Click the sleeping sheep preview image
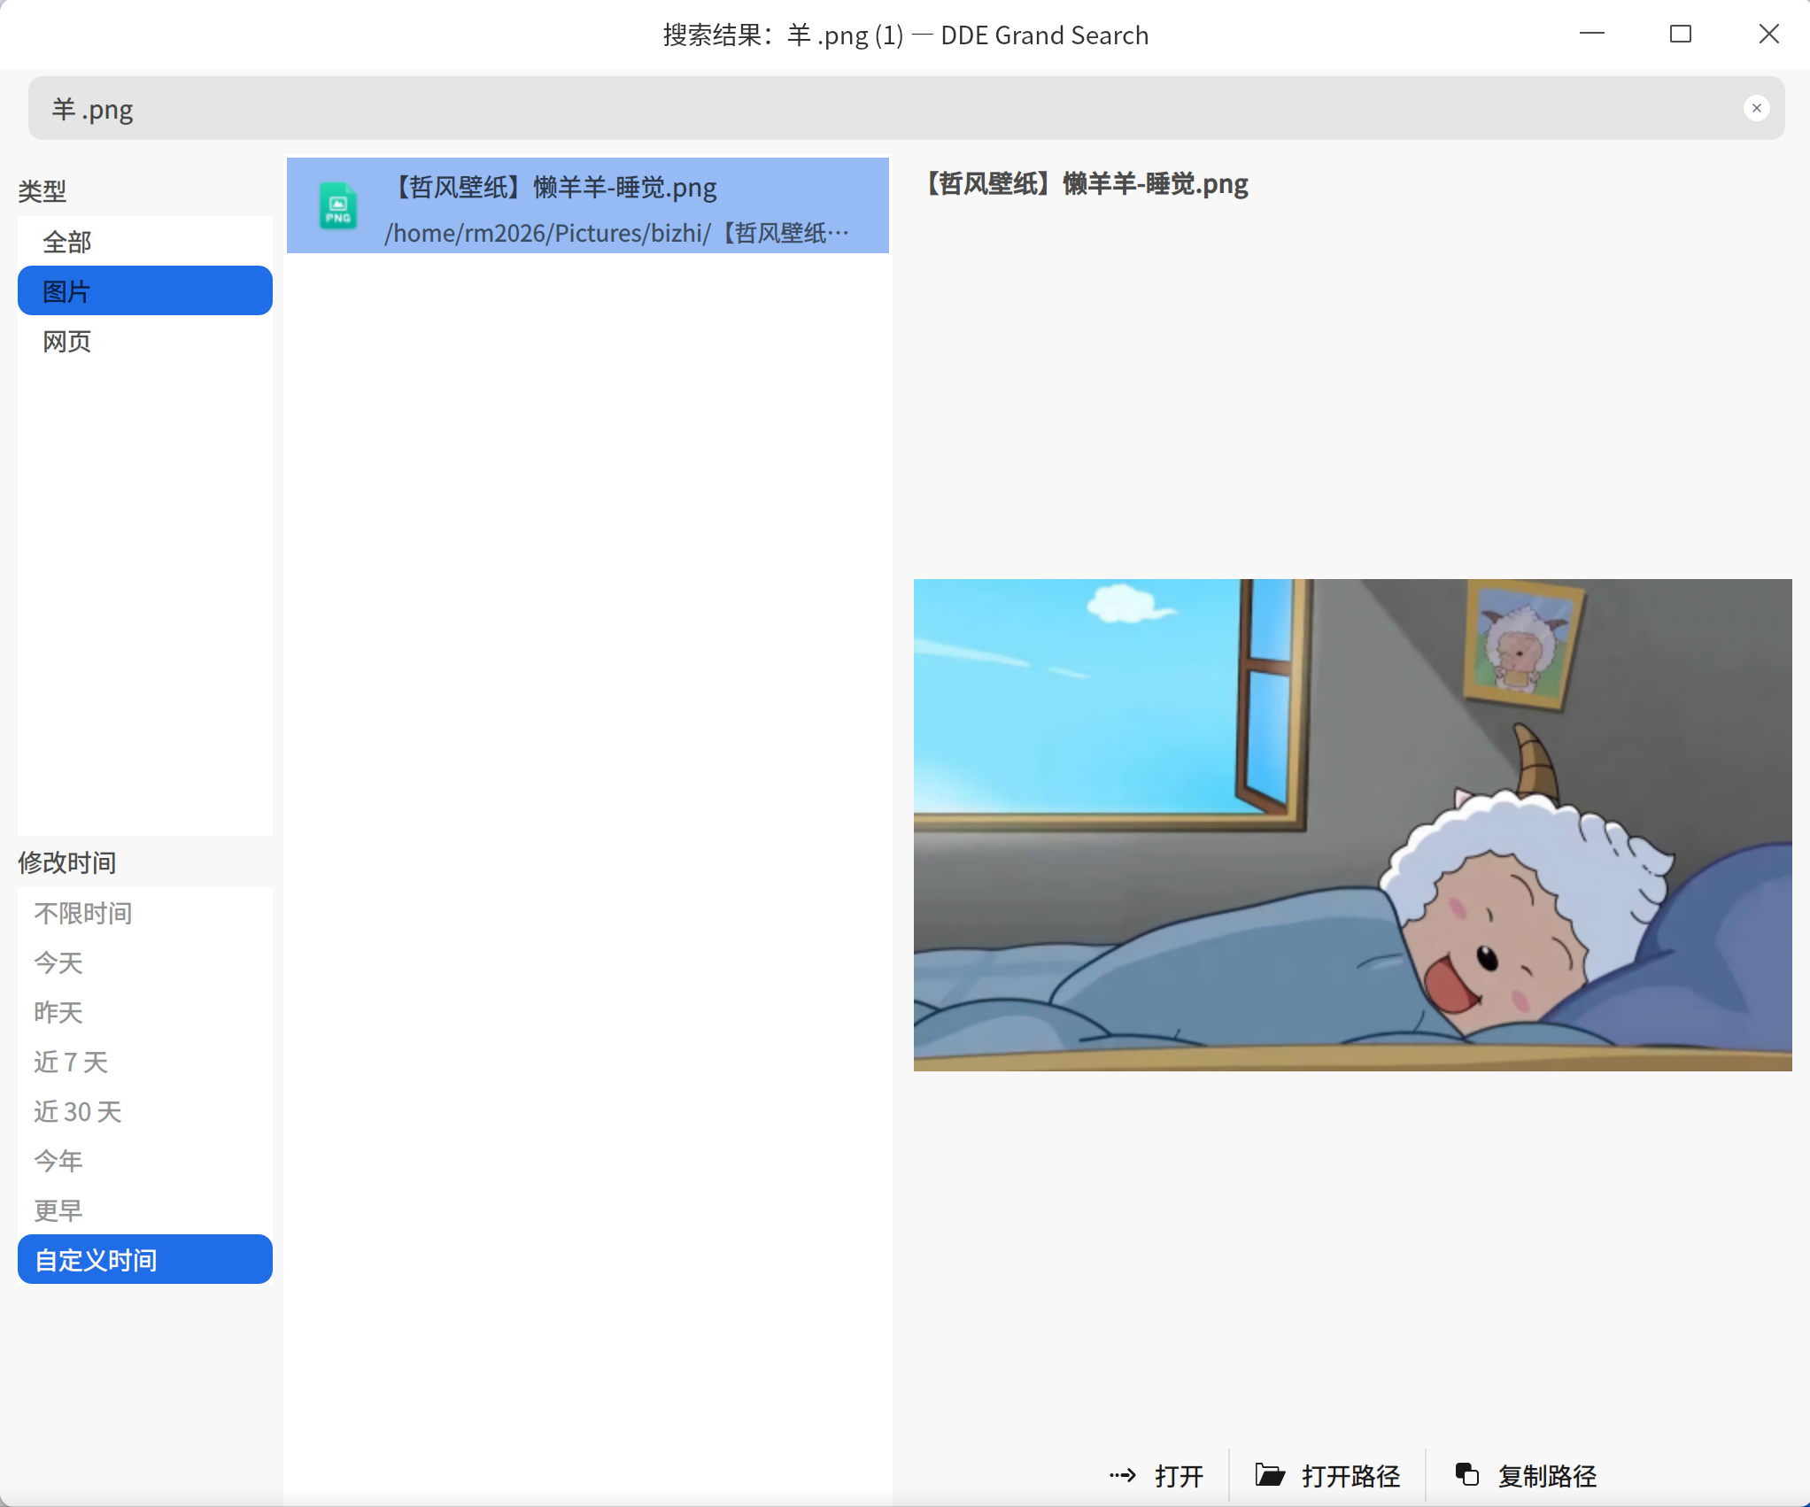This screenshot has height=1507, width=1810. (1352, 825)
